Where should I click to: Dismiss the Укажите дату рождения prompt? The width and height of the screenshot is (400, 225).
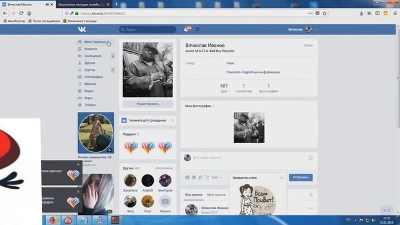tap(172, 121)
